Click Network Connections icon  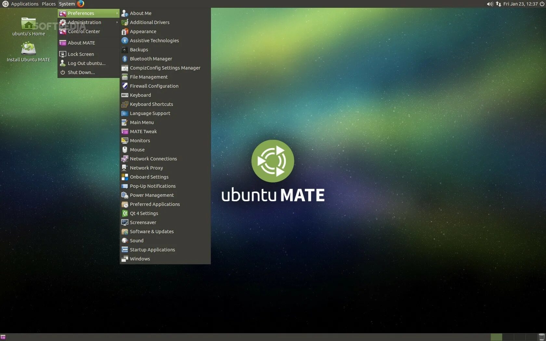(125, 159)
